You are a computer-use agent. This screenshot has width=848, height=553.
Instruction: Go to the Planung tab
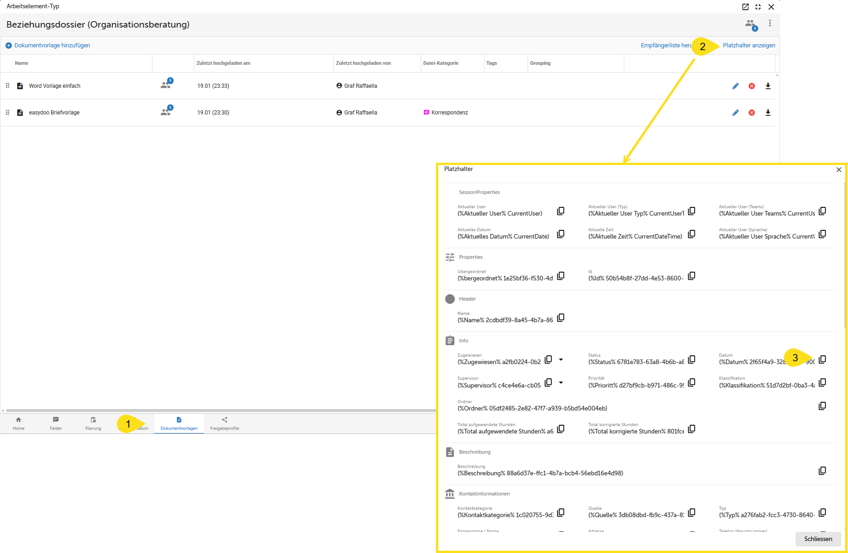(93, 423)
